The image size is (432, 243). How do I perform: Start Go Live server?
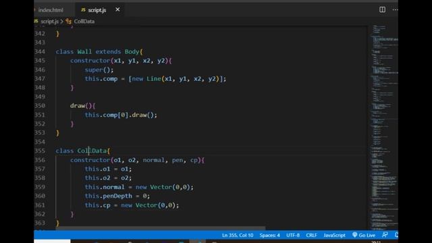tap(364, 235)
